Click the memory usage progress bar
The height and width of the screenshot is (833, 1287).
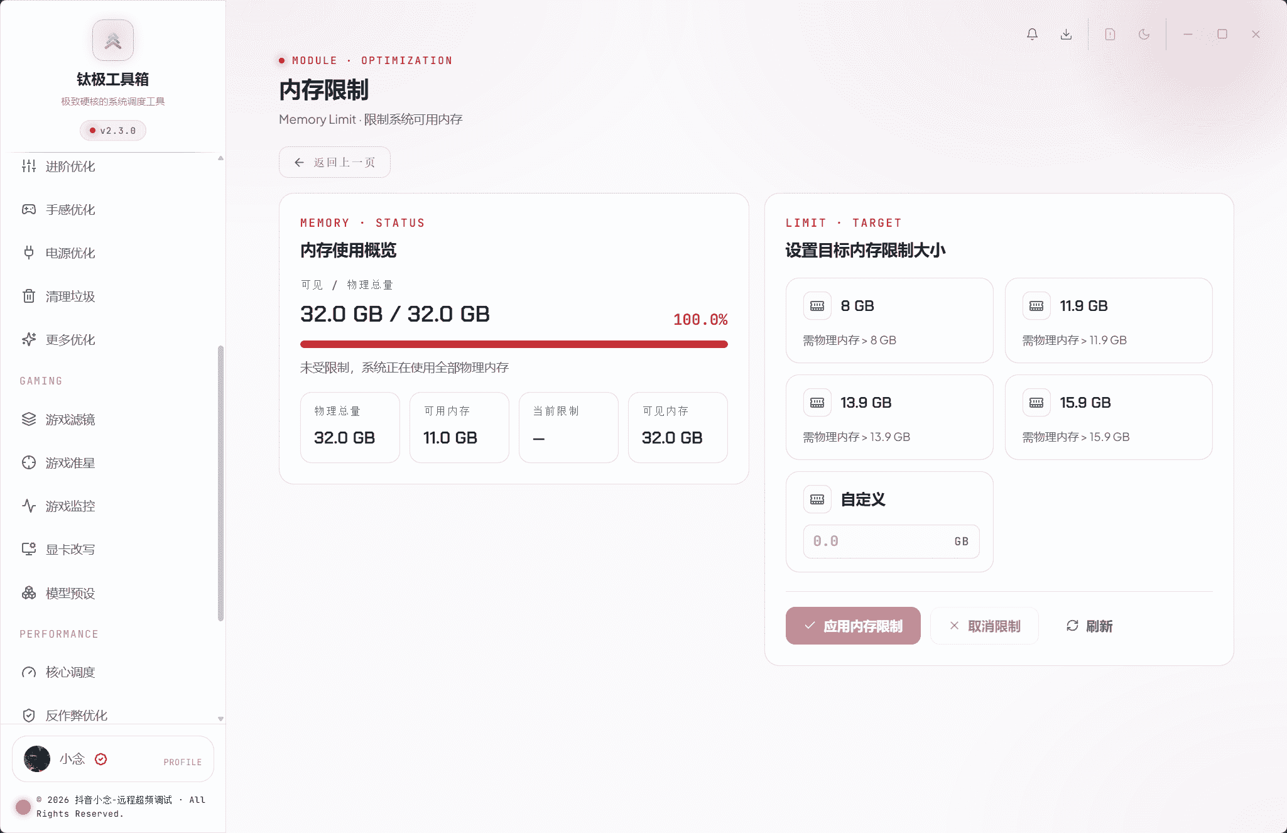[x=514, y=344]
